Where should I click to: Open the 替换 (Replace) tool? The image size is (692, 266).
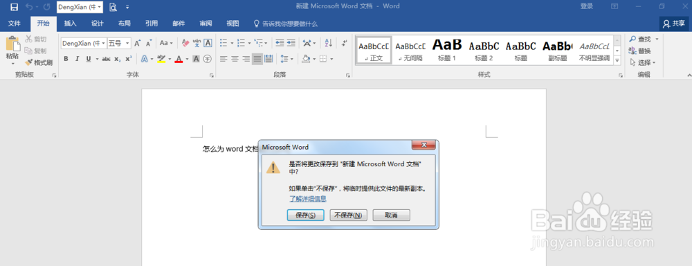point(639,51)
